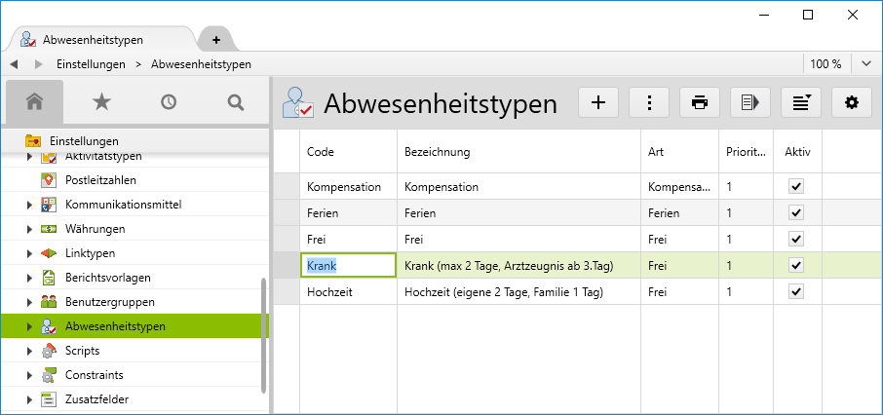This screenshot has width=883, height=415.
Task: Select the Postleitzahlen tree item
Action: click(100, 180)
